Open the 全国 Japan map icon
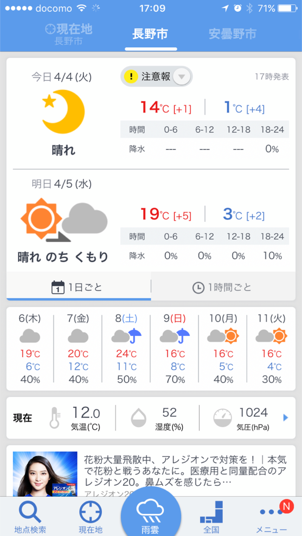Image resolution: width=302 pixels, height=536 pixels. 211,512
